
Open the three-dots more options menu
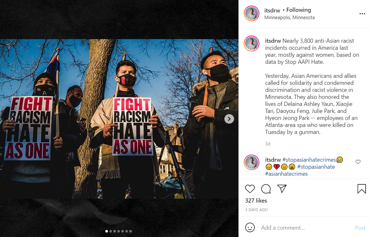[x=362, y=14]
